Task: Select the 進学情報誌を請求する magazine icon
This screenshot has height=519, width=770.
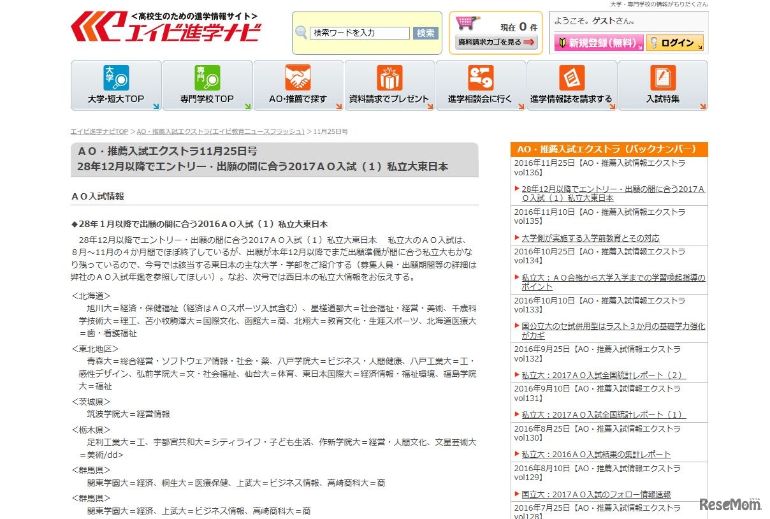Action: point(571,78)
